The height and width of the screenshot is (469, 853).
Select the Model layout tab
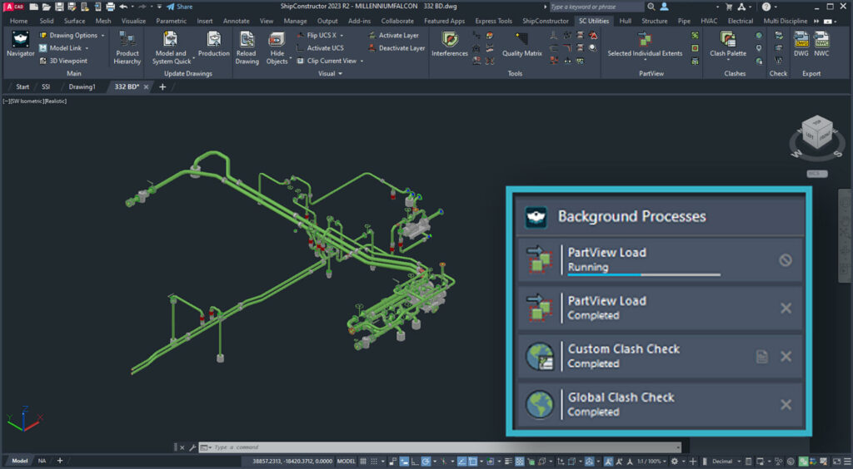[20, 461]
